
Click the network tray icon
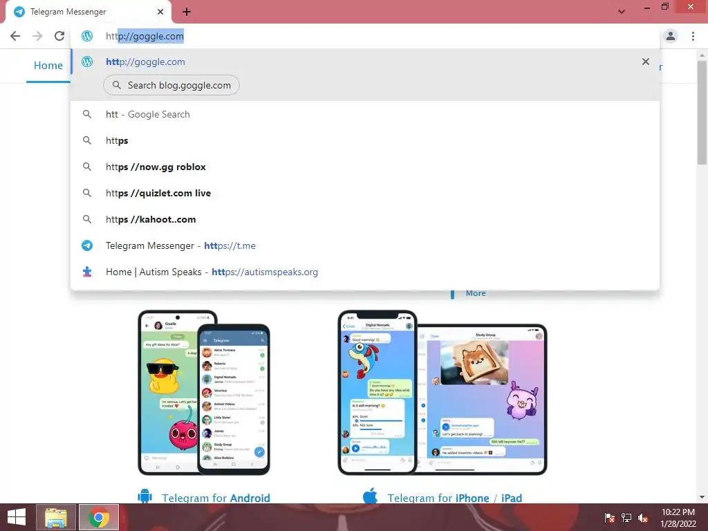[626, 517]
